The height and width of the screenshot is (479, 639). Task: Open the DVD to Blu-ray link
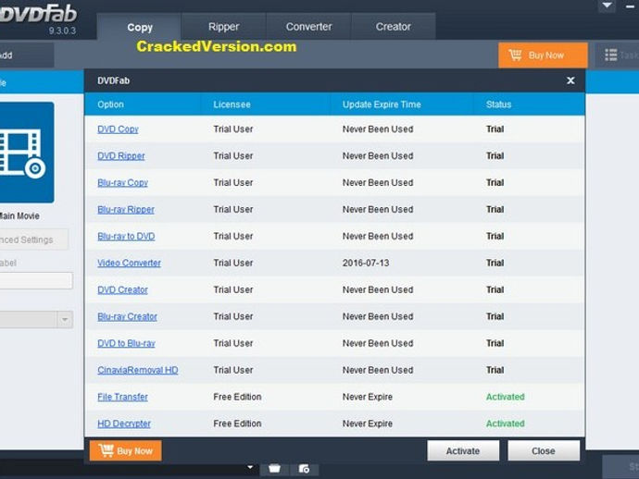tap(126, 343)
